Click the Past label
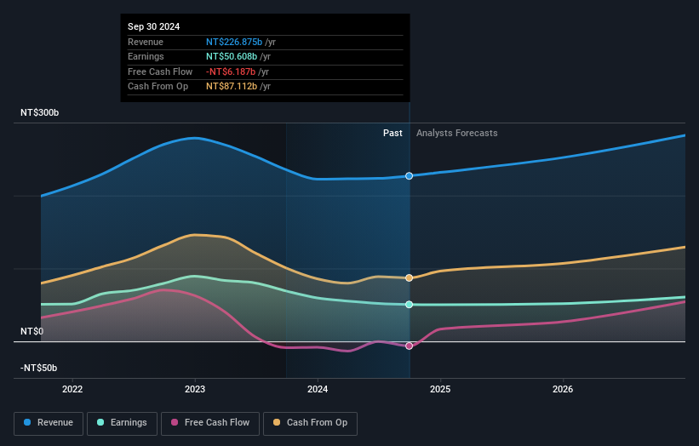Screen dimensions: 699x446 [392, 134]
